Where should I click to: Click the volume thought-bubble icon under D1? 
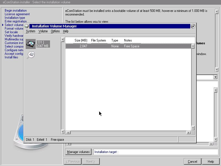pos(31,55)
